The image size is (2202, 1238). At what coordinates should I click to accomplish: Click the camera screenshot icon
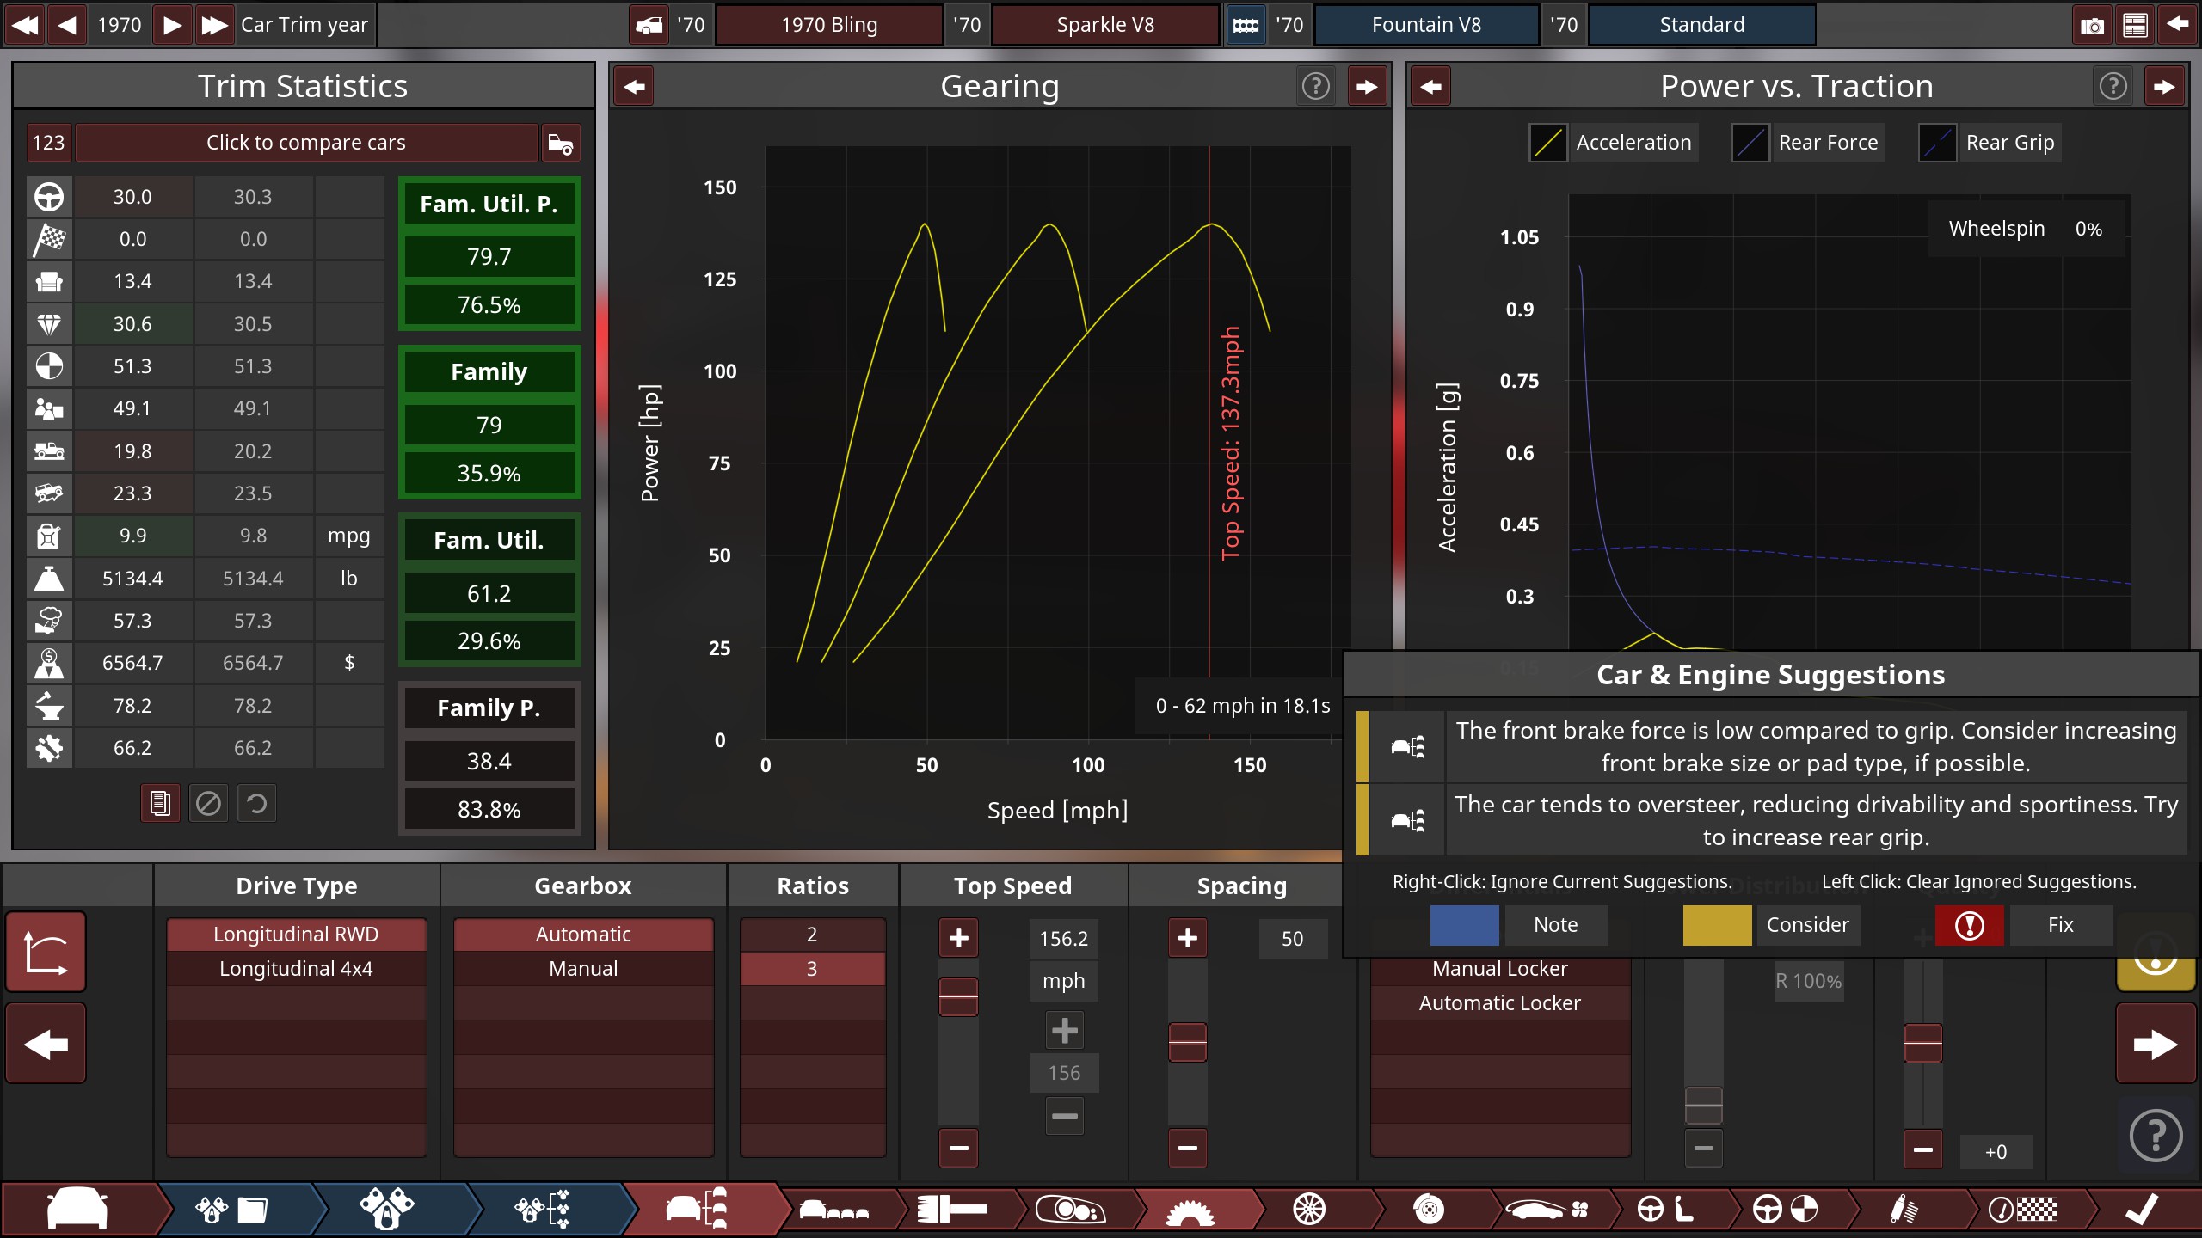(x=2091, y=25)
